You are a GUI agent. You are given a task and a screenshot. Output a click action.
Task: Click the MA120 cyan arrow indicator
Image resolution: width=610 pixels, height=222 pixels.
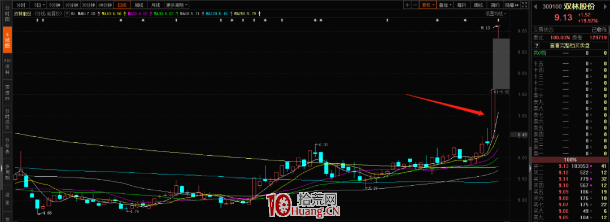[x=231, y=14]
